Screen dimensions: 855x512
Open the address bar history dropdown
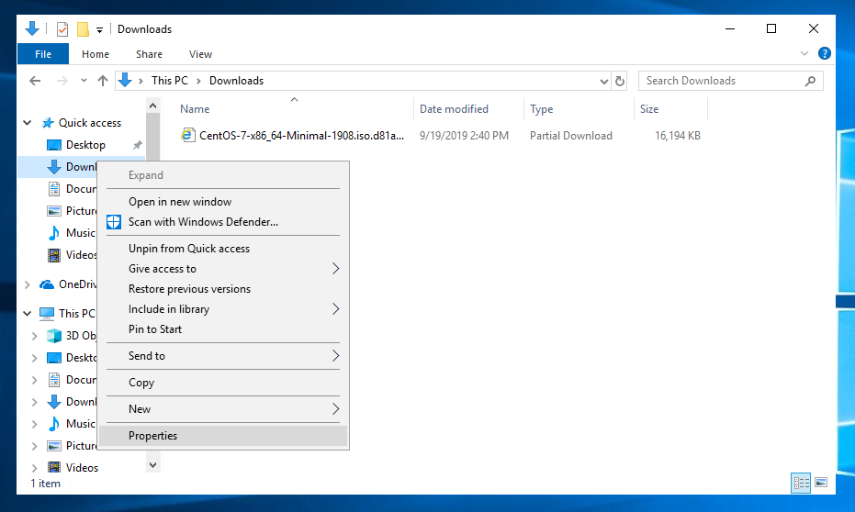click(x=604, y=81)
